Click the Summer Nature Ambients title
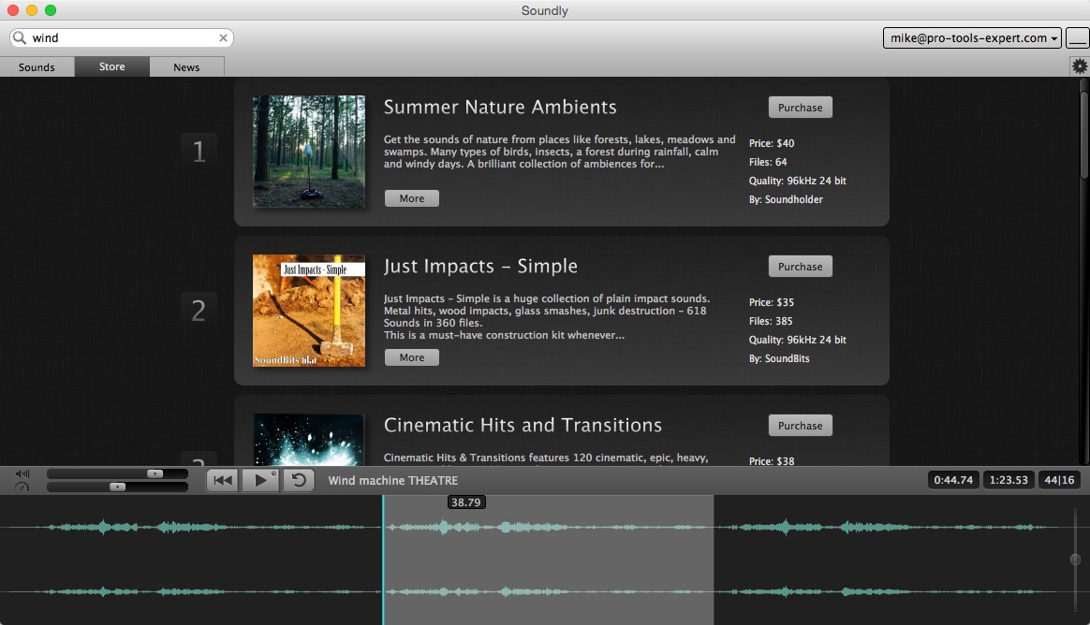The image size is (1090, 625). (x=500, y=107)
